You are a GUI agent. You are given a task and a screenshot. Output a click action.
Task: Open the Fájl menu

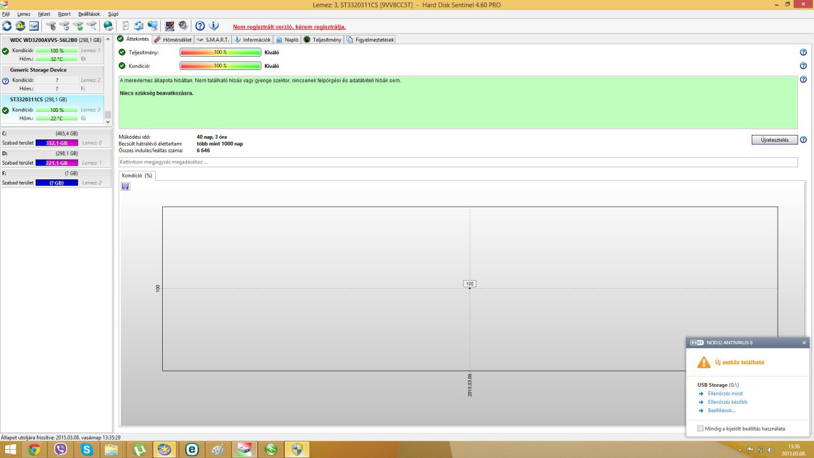6,13
